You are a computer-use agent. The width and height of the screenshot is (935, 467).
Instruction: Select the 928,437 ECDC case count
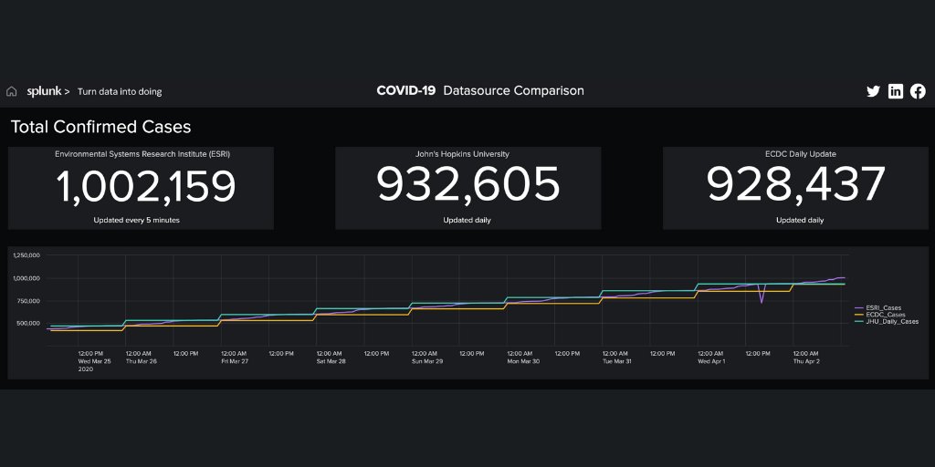pos(796,184)
